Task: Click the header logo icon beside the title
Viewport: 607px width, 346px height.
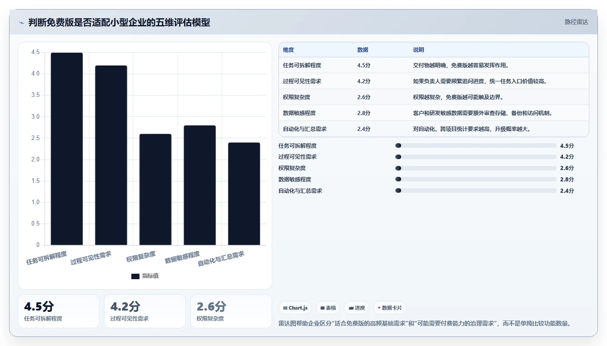Action: pyautogui.click(x=22, y=23)
